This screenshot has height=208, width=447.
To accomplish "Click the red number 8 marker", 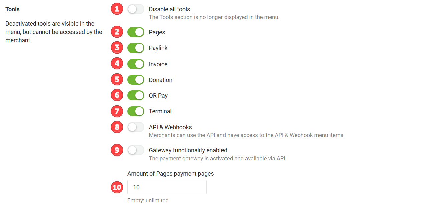I will pos(117,127).
